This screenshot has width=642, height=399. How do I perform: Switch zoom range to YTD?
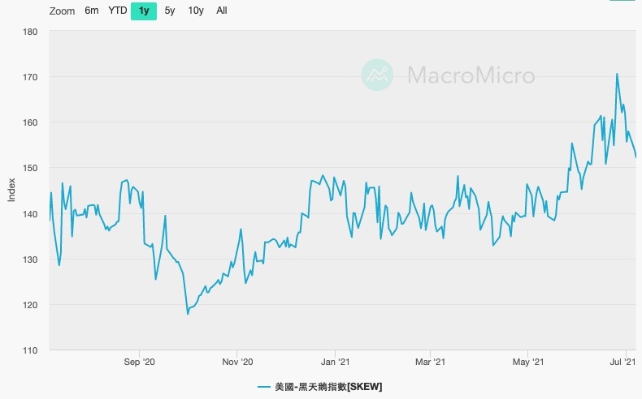pos(118,11)
